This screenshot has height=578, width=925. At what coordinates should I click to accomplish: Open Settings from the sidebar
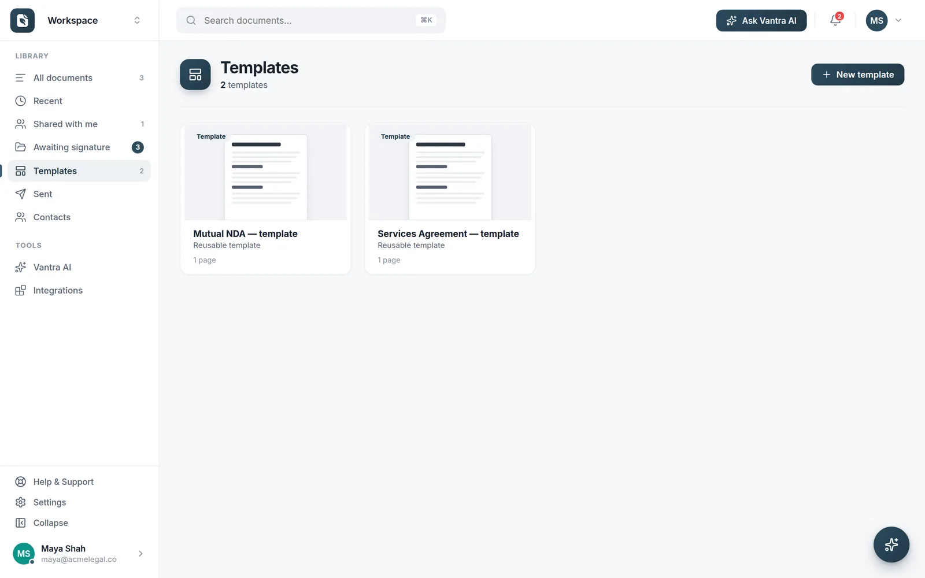pyautogui.click(x=79, y=502)
